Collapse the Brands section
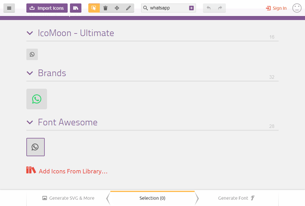305x206 pixels. pyautogui.click(x=30, y=73)
